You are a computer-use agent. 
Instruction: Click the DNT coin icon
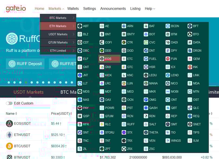click(x=146, y=51)
